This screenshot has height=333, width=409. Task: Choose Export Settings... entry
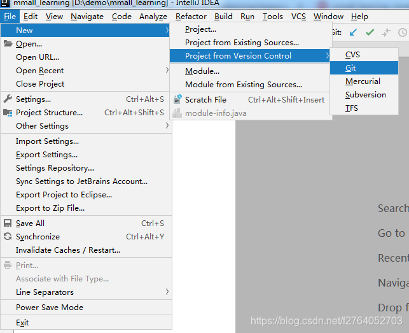(86, 154)
